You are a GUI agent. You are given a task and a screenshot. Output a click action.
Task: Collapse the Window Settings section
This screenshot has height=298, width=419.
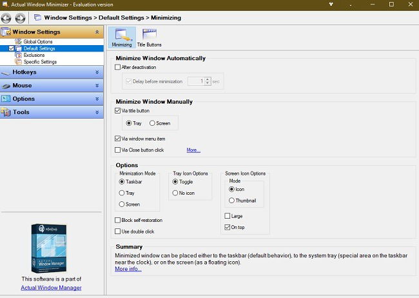97,32
